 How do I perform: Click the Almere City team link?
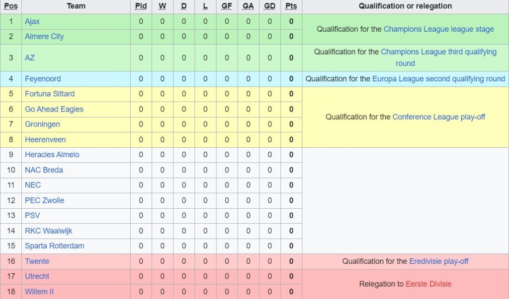44,36
